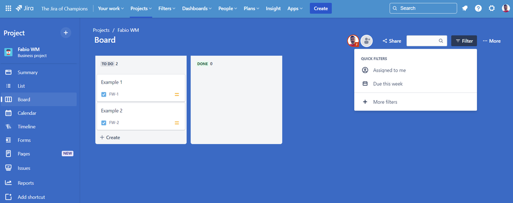The height and width of the screenshot is (203, 513).
Task: Click the NEW badge next to Pages
Action: coord(67,154)
